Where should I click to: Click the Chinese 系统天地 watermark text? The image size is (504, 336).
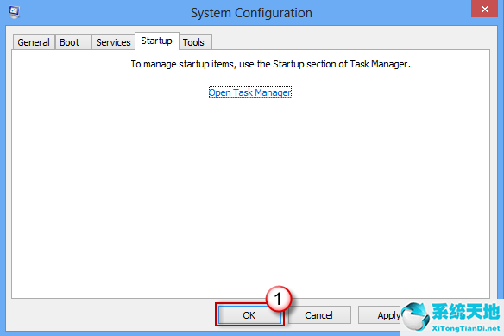click(466, 312)
